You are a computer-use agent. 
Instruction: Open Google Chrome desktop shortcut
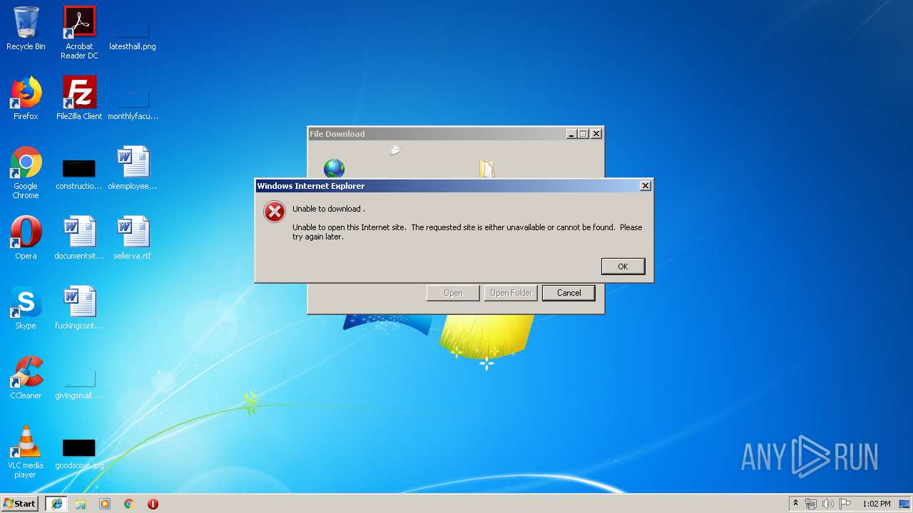26,172
